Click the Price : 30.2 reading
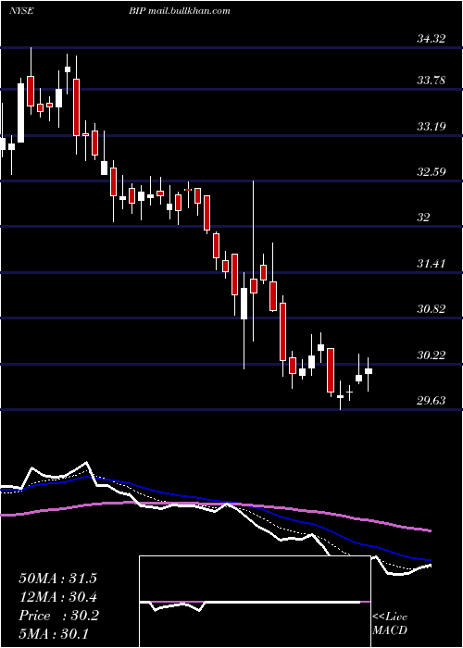Image resolution: width=463 pixels, height=648 pixels. 58,616
